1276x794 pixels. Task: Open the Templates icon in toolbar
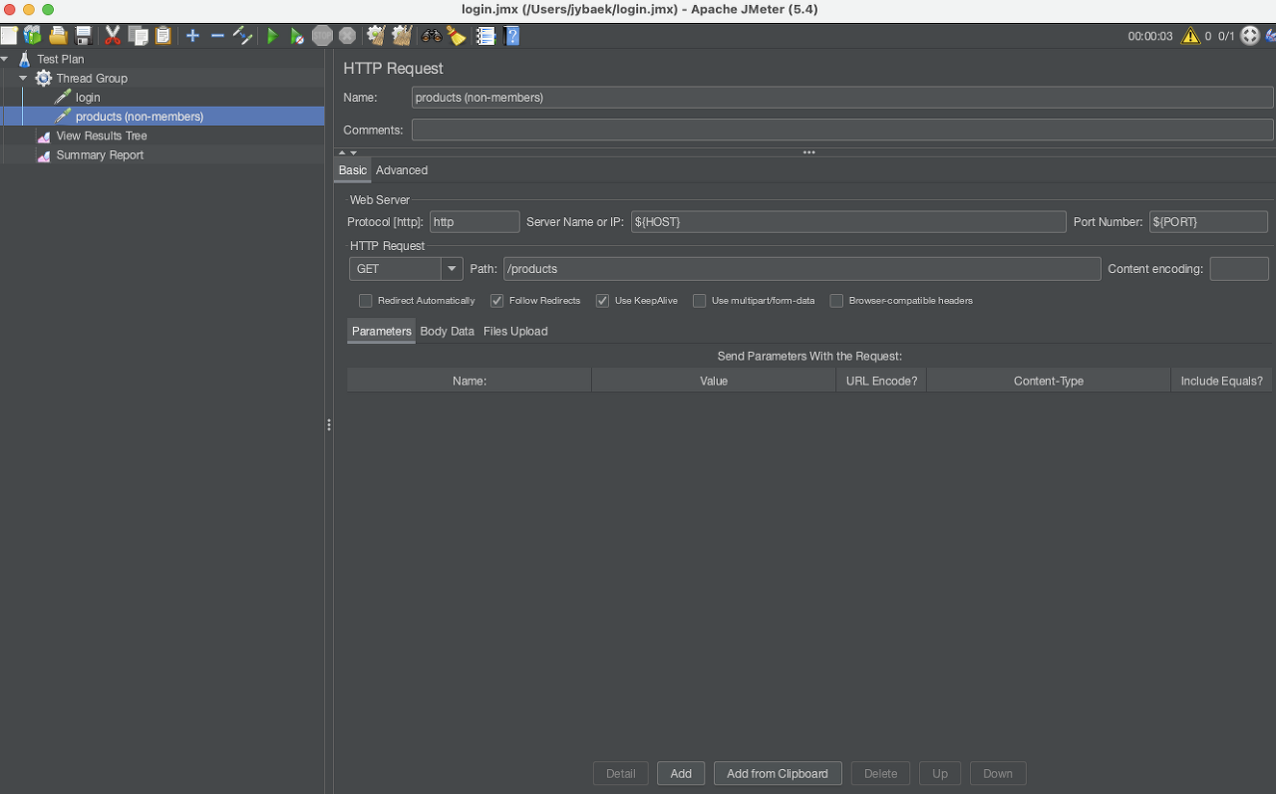tap(33, 36)
